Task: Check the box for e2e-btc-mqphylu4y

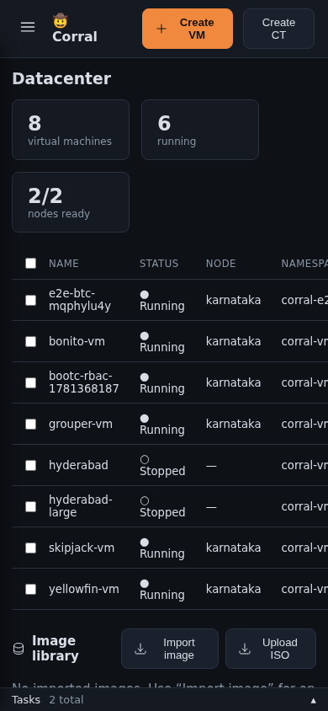Action: pos(31,300)
